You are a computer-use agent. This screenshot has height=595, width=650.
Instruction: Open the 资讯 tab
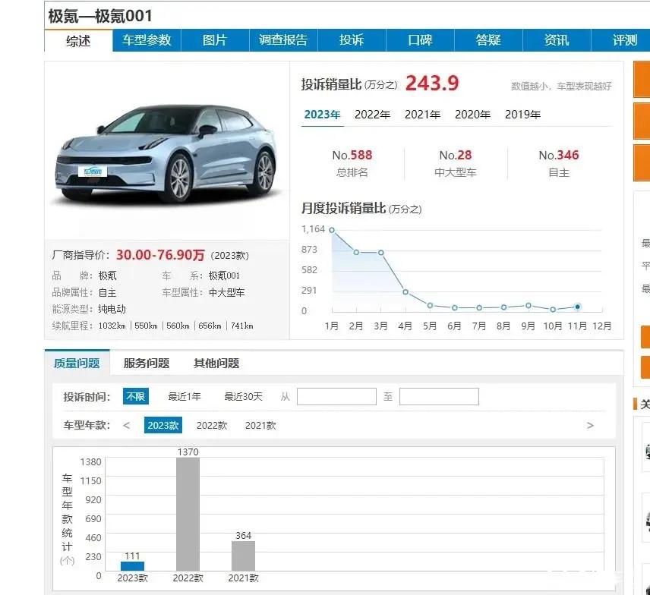(557, 40)
